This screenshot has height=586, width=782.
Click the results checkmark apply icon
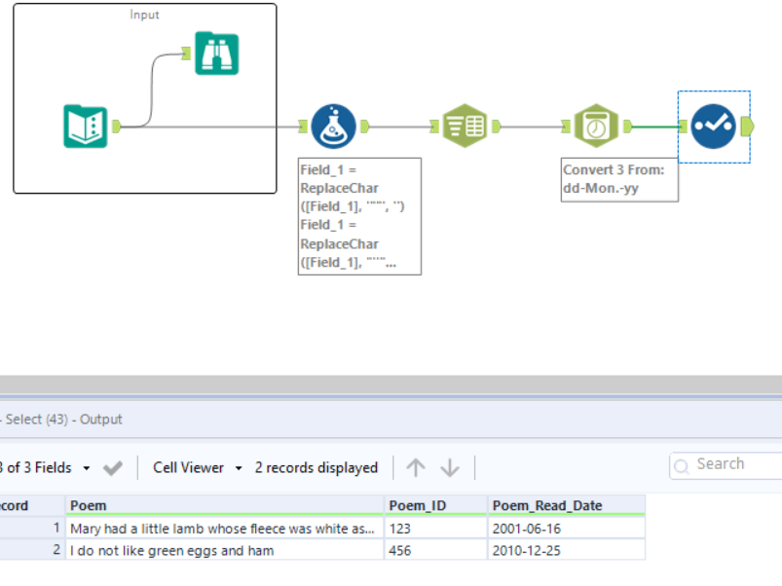[112, 468]
